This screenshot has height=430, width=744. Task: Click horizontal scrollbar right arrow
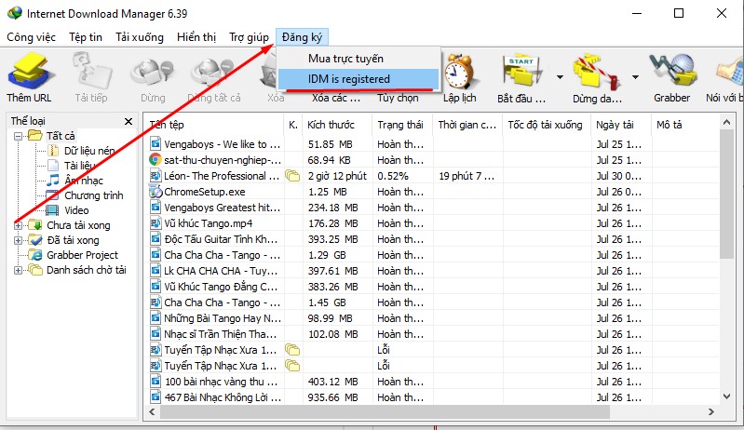click(x=710, y=412)
